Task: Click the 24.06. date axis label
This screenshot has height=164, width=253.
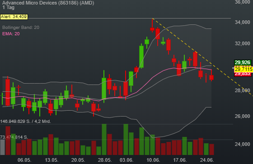Action: (207, 160)
